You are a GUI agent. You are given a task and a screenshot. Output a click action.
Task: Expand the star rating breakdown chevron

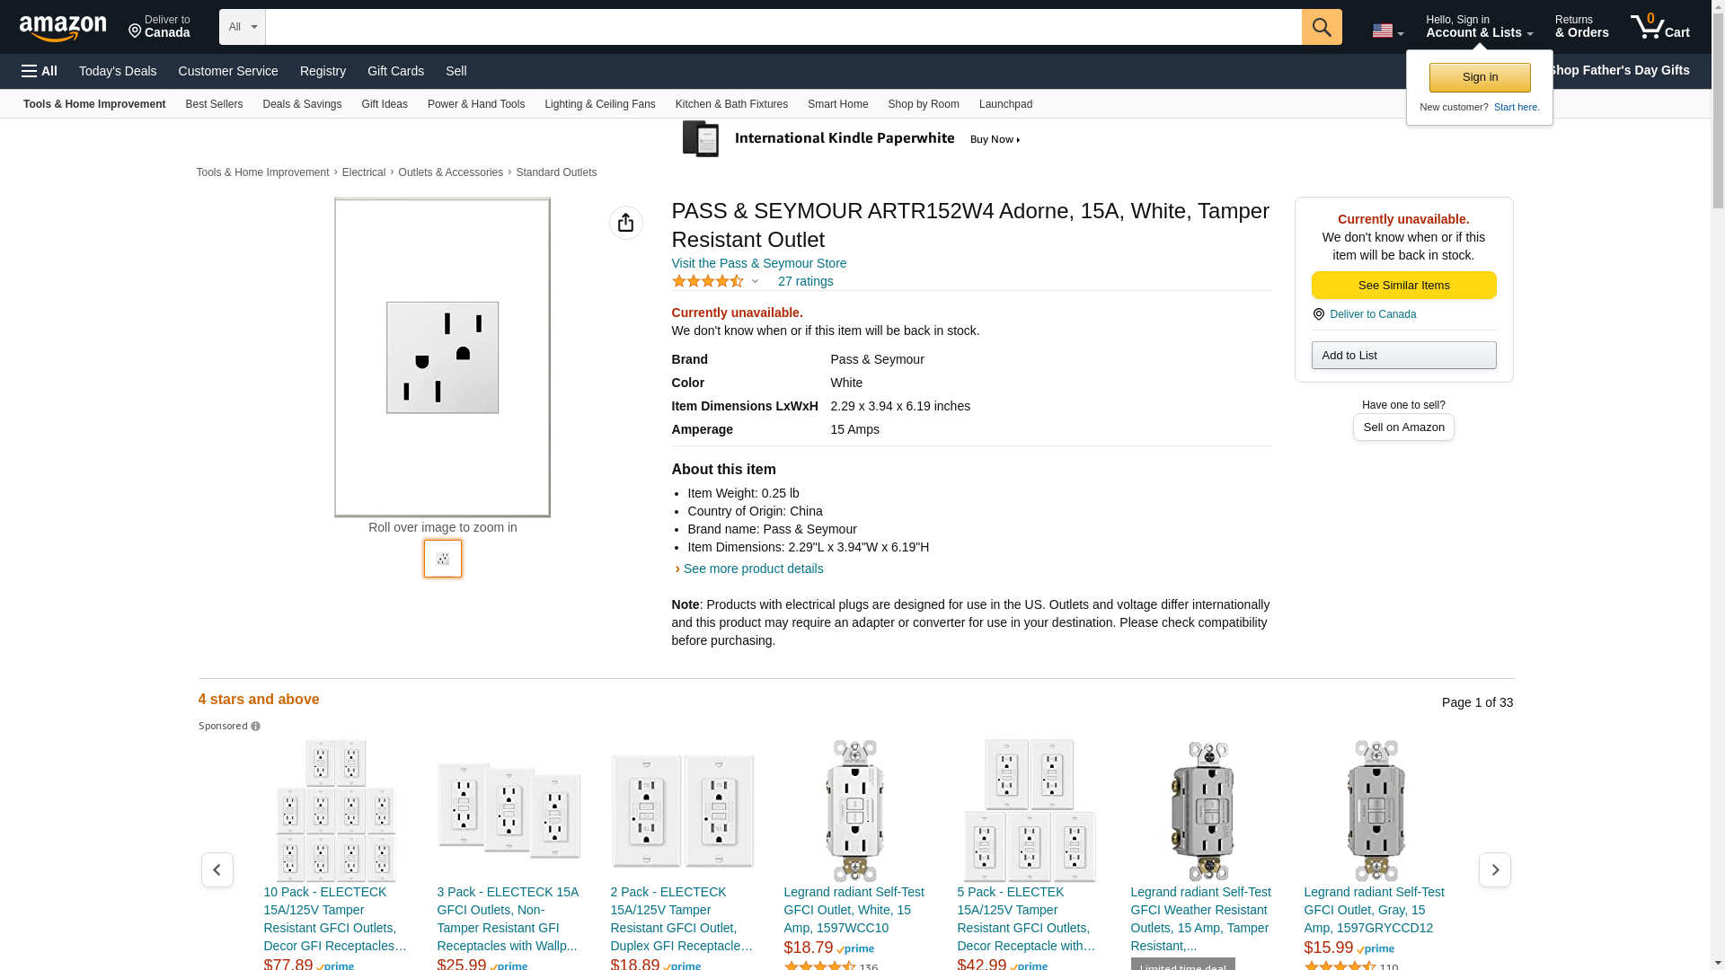(755, 282)
